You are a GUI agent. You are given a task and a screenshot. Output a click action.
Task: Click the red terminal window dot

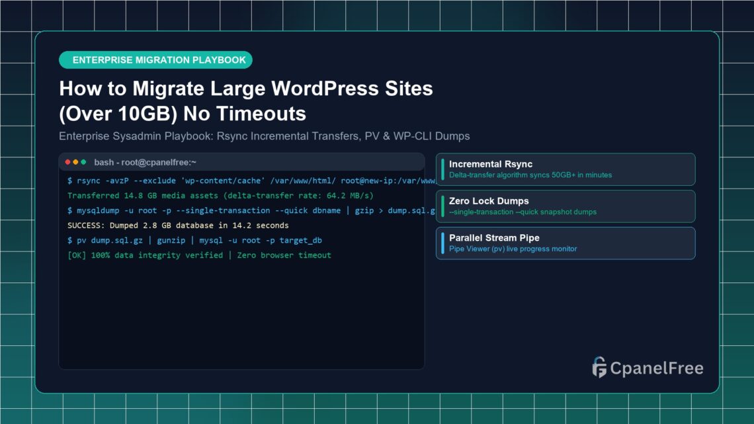[x=68, y=162]
